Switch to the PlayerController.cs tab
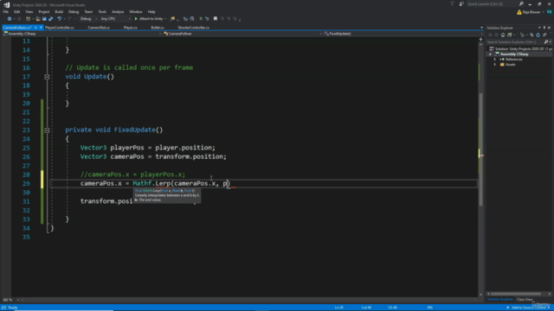This screenshot has width=554, height=311. tap(60, 28)
